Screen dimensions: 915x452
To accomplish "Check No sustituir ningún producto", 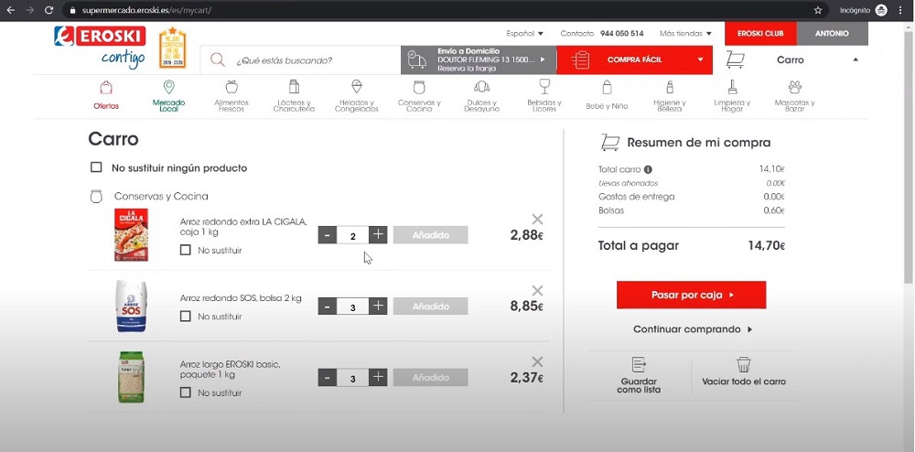I will [x=96, y=167].
